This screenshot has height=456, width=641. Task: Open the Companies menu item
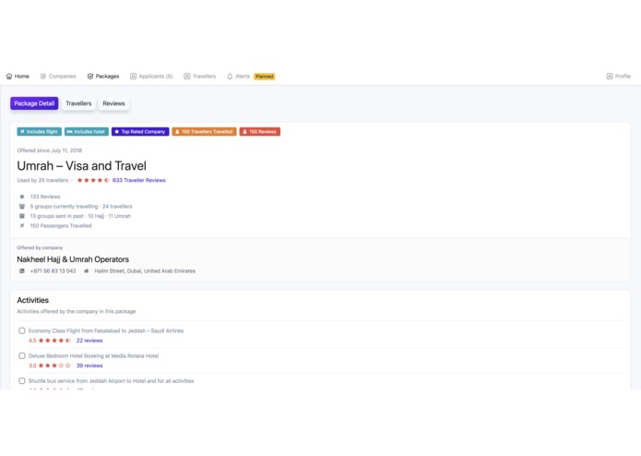coord(58,77)
